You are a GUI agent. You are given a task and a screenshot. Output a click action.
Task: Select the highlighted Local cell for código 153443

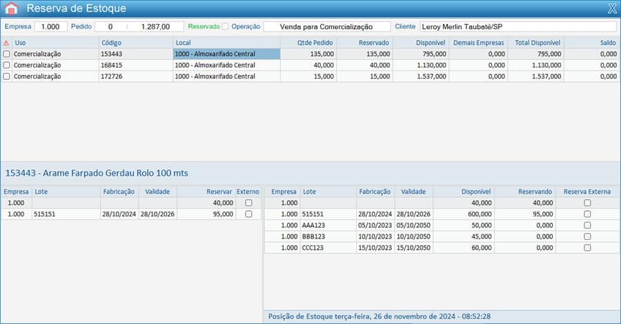point(226,54)
